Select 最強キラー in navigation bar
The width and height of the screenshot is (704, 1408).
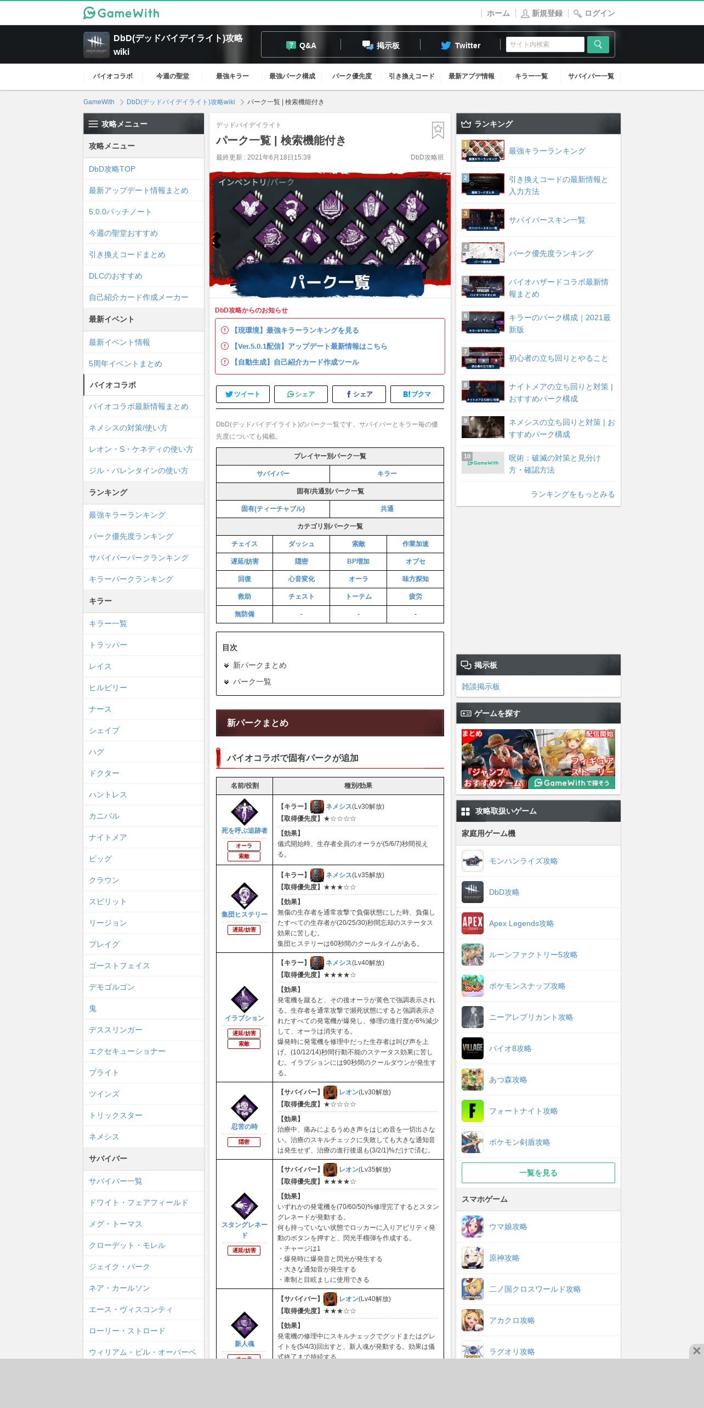tap(232, 76)
